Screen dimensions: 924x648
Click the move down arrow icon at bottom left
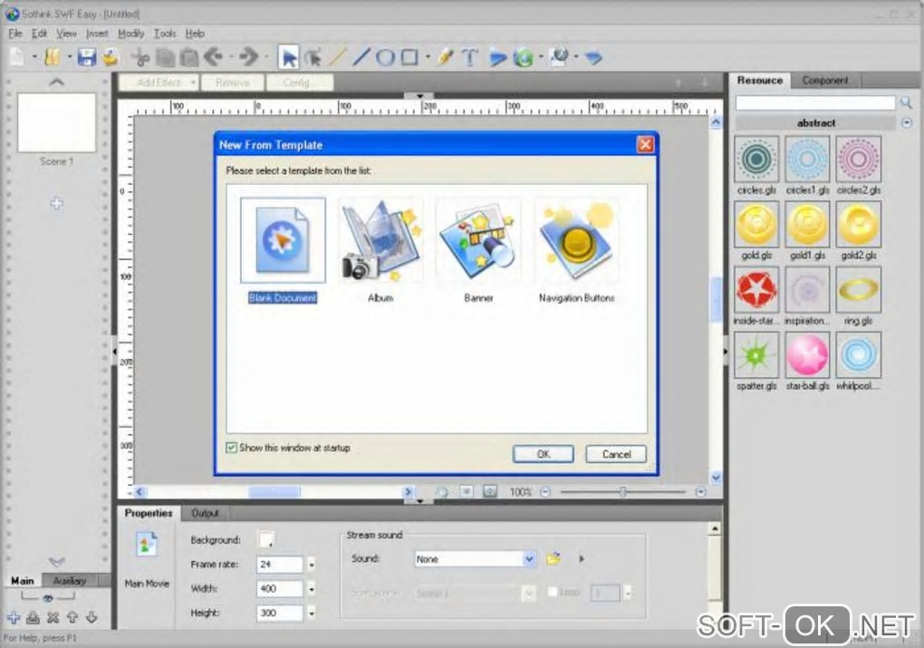[91, 617]
